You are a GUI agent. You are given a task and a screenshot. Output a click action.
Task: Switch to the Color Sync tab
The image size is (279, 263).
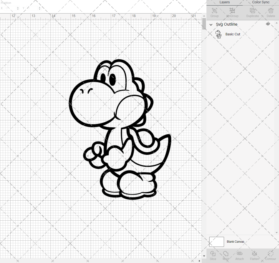pyautogui.click(x=261, y=2)
